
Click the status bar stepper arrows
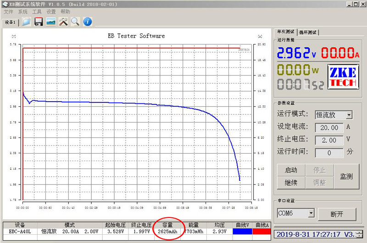[x=360, y=234]
